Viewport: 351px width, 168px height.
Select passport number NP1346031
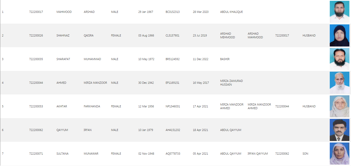point(173,106)
